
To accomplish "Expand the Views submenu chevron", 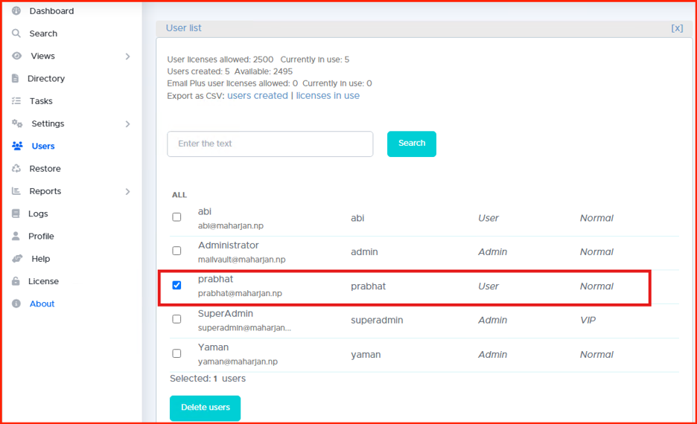I will (127, 57).
